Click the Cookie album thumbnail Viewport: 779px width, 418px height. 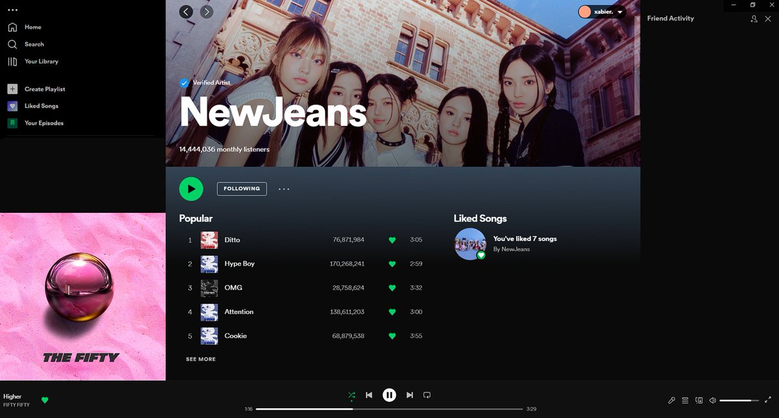(209, 336)
